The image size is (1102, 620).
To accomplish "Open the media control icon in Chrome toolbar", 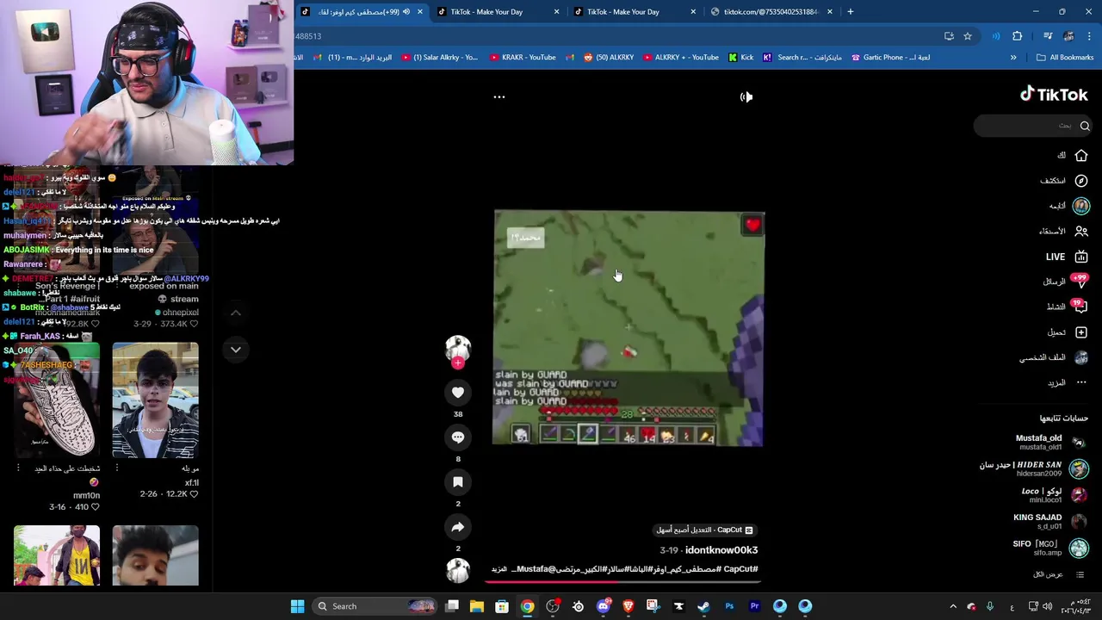I will click(x=1048, y=36).
